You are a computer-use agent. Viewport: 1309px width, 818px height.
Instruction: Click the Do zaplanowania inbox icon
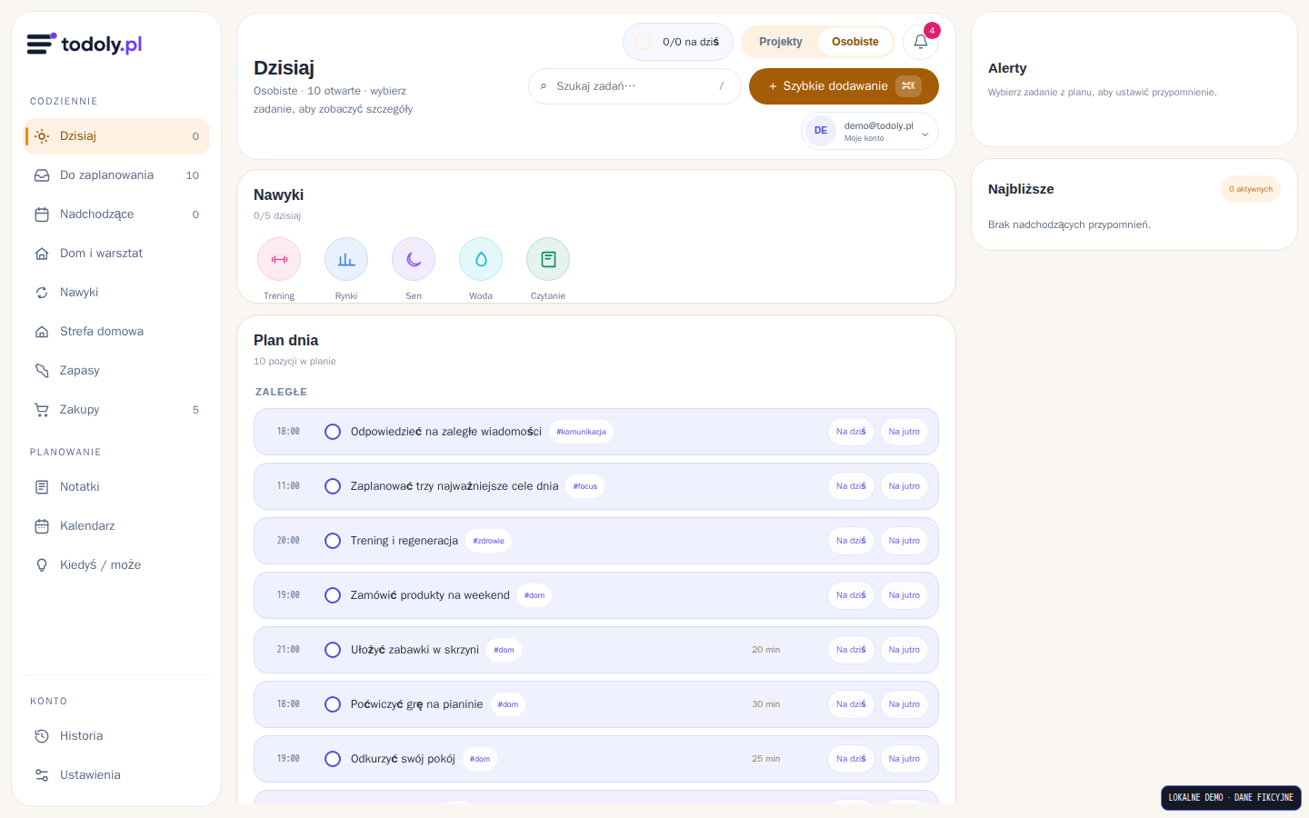42,175
